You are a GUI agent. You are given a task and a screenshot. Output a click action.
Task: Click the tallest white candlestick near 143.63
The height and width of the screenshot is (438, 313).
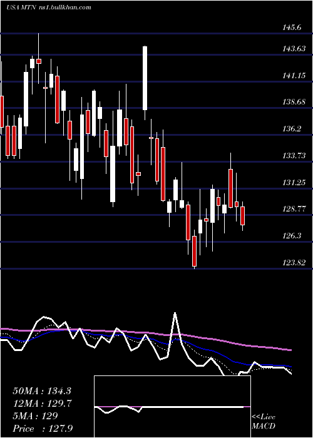click(x=145, y=78)
